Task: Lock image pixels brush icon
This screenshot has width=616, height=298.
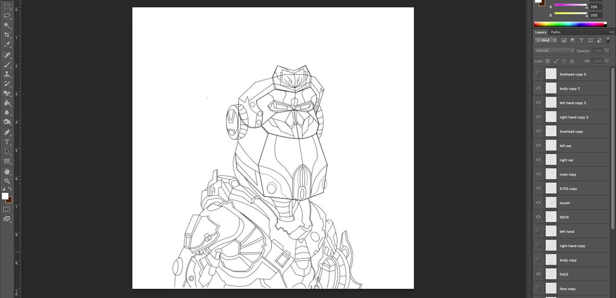Action: coord(556,61)
